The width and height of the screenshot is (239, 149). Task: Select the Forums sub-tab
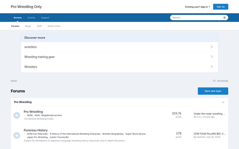coord(15,26)
